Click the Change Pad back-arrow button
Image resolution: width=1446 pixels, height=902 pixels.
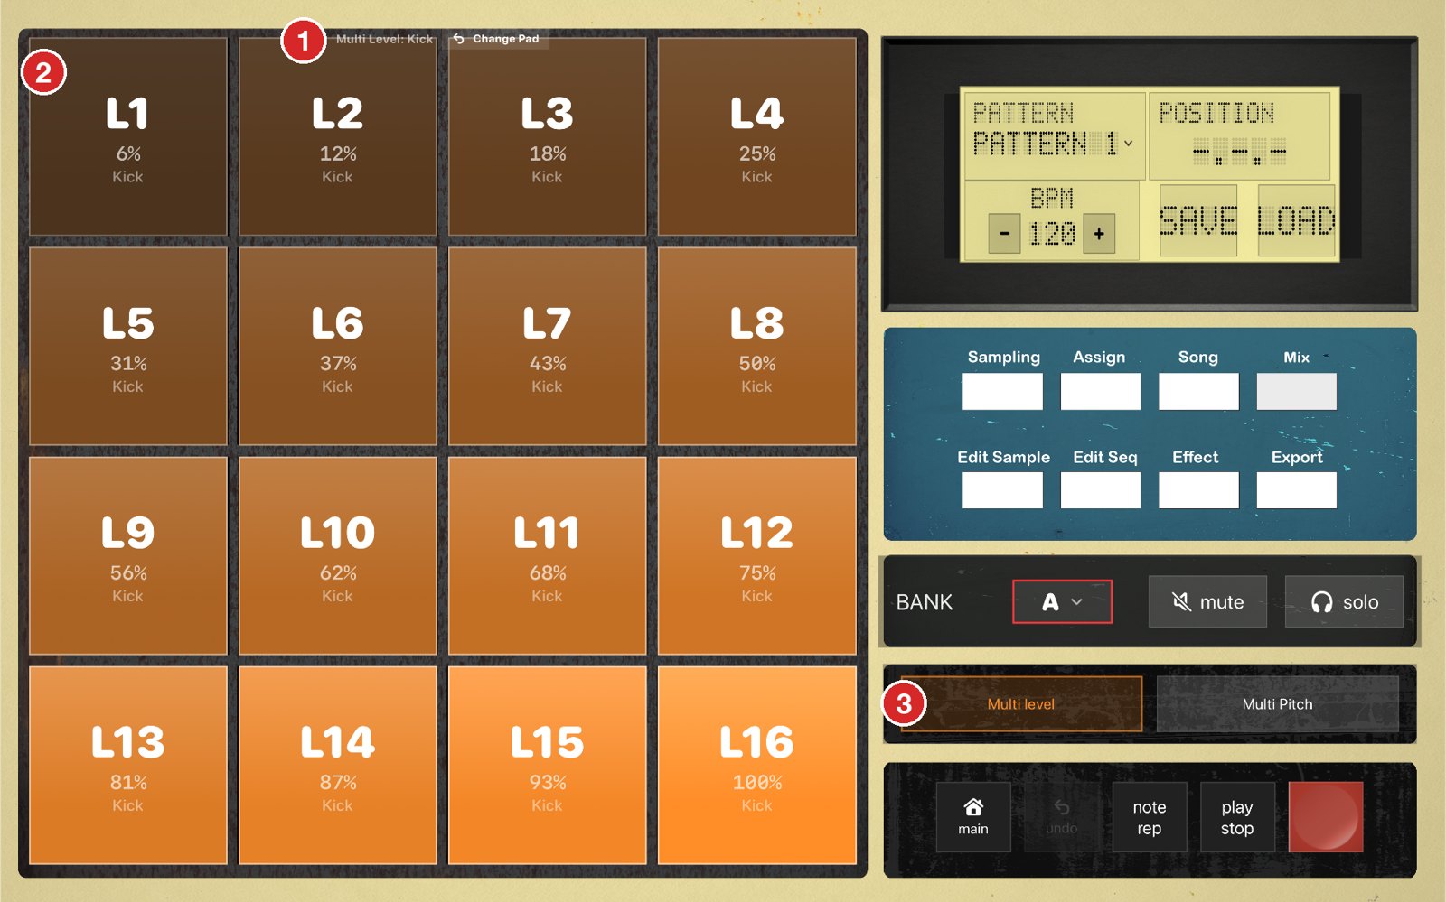click(497, 39)
